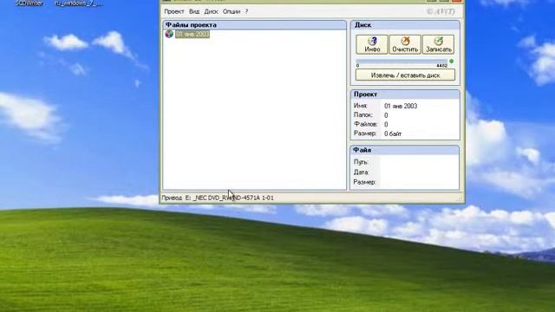Click the AVTJ copyright label
The height and width of the screenshot is (312, 555).
441,11
